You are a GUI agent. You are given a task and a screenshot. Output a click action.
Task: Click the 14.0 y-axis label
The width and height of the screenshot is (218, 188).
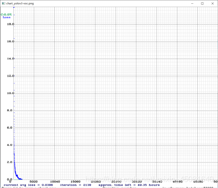(10, 59)
